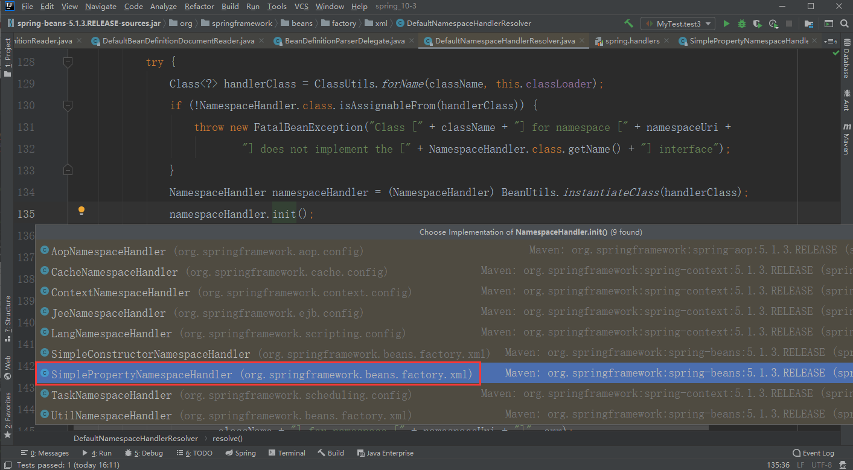Click the class icon beside AopNamespaceHandler
This screenshot has height=470, width=853.
coord(45,250)
